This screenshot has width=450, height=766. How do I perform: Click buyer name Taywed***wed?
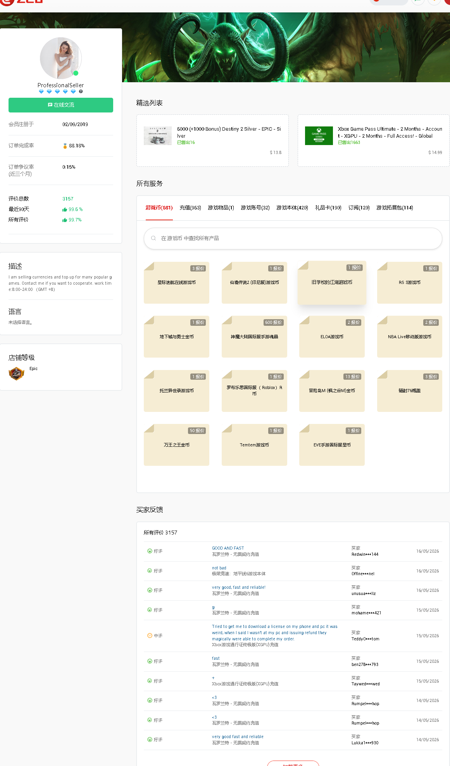(x=366, y=684)
